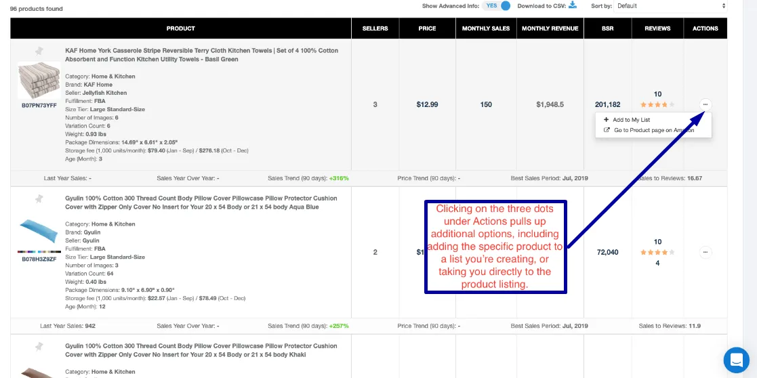Viewport: 757px width, 378px height.
Task: Sort by the Price column header
Action: pos(427,28)
